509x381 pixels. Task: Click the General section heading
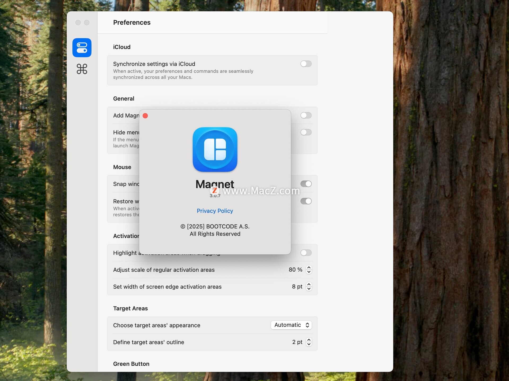point(124,99)
